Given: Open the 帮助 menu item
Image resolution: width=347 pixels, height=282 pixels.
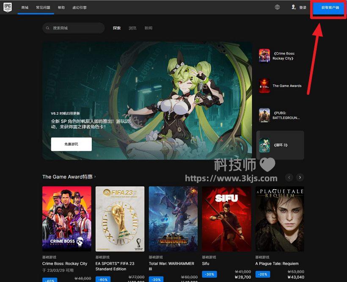Looking at the screenshot, I should 61,8.
